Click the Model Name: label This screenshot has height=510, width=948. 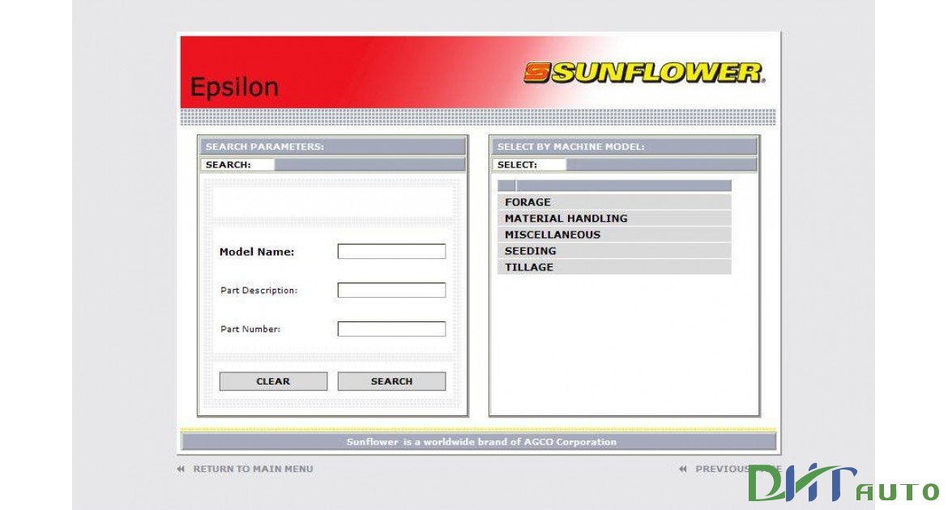point(256,252)
